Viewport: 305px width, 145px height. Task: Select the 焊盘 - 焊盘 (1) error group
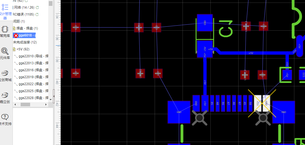tap(27, 28)
